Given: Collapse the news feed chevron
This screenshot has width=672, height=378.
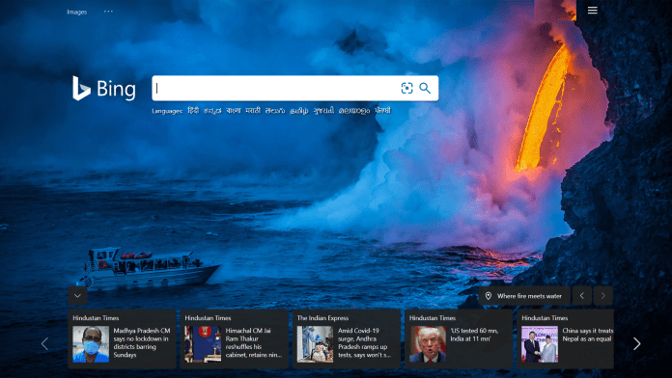Looking at the screenshot, I should click(x=77, y=296).
